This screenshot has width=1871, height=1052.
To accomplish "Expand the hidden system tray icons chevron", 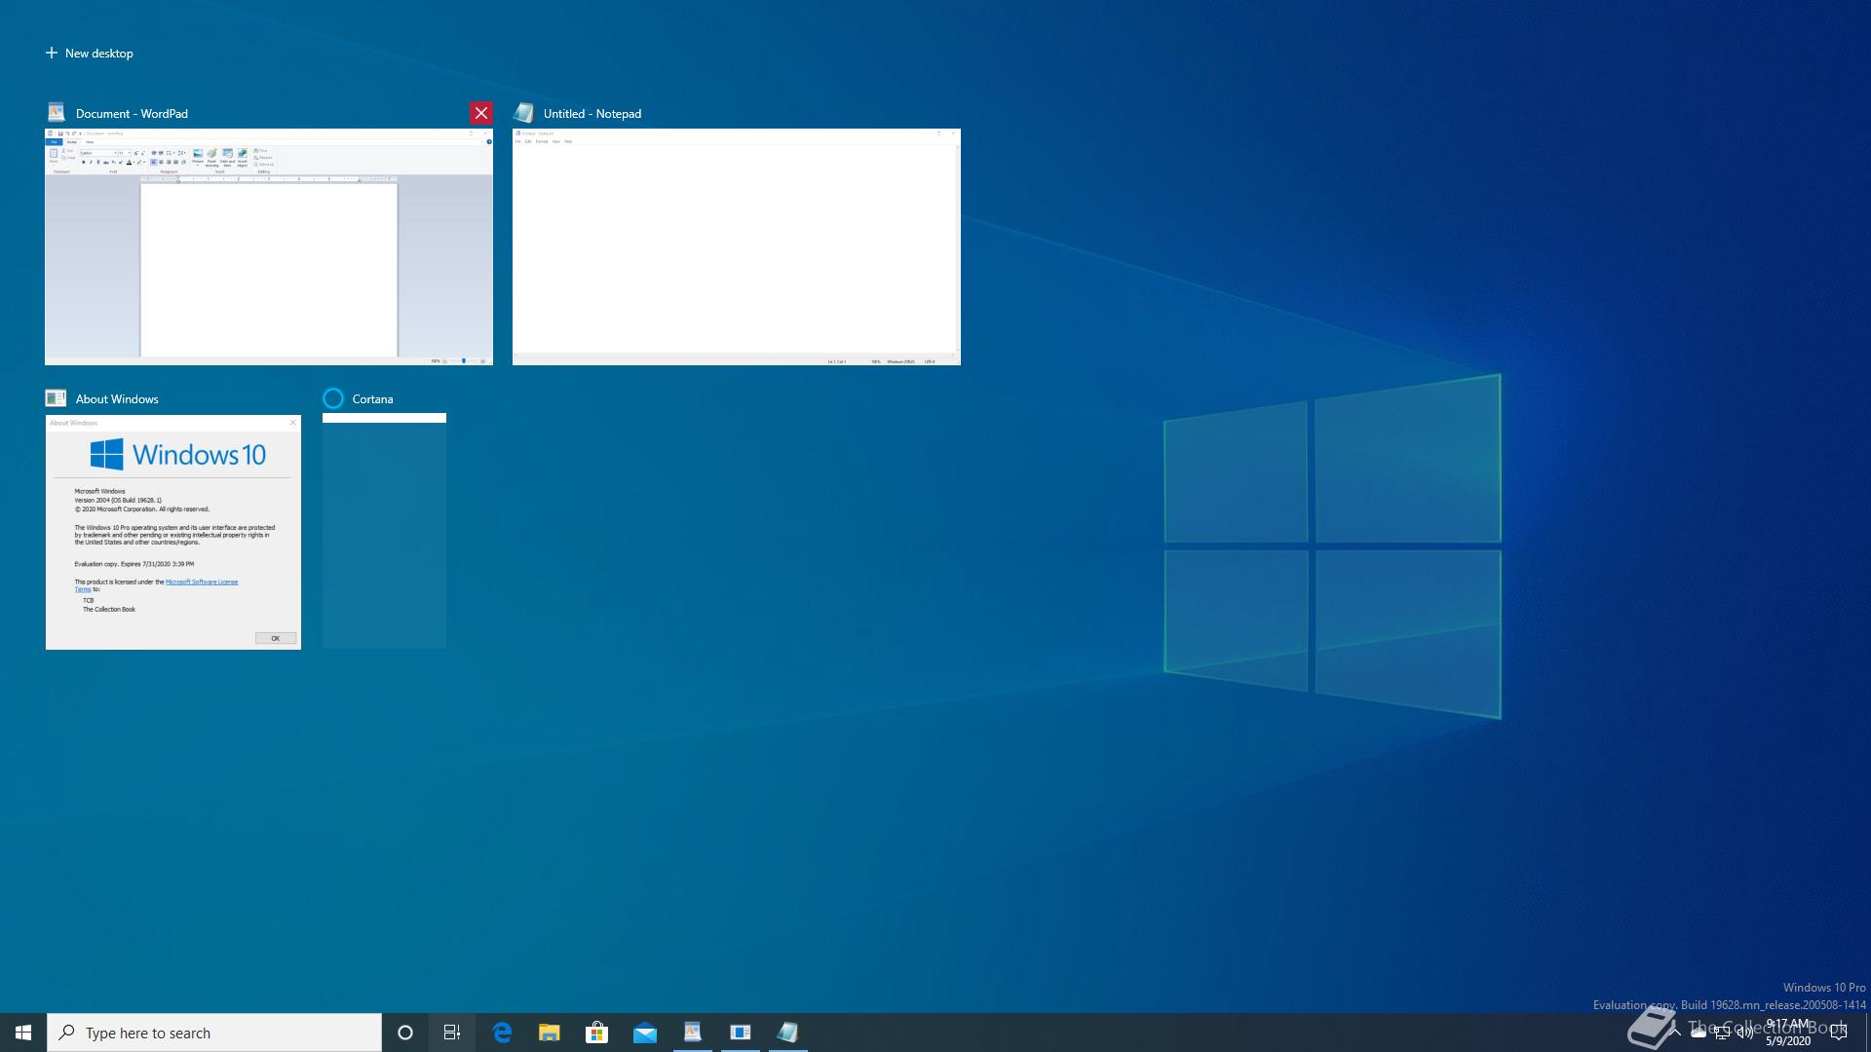I will coord(1674,1033).
